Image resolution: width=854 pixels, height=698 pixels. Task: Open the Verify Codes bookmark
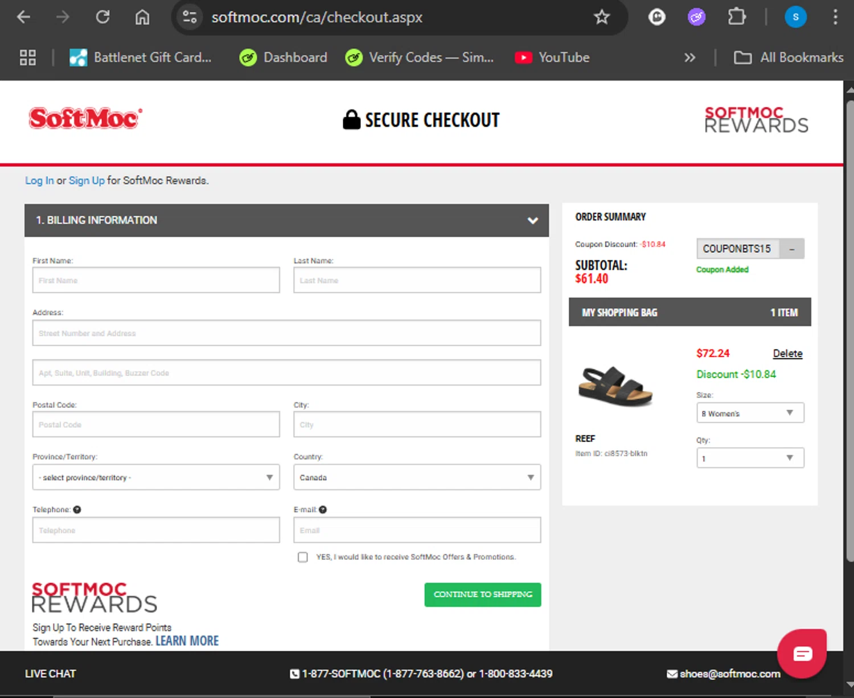click(420, 57)
